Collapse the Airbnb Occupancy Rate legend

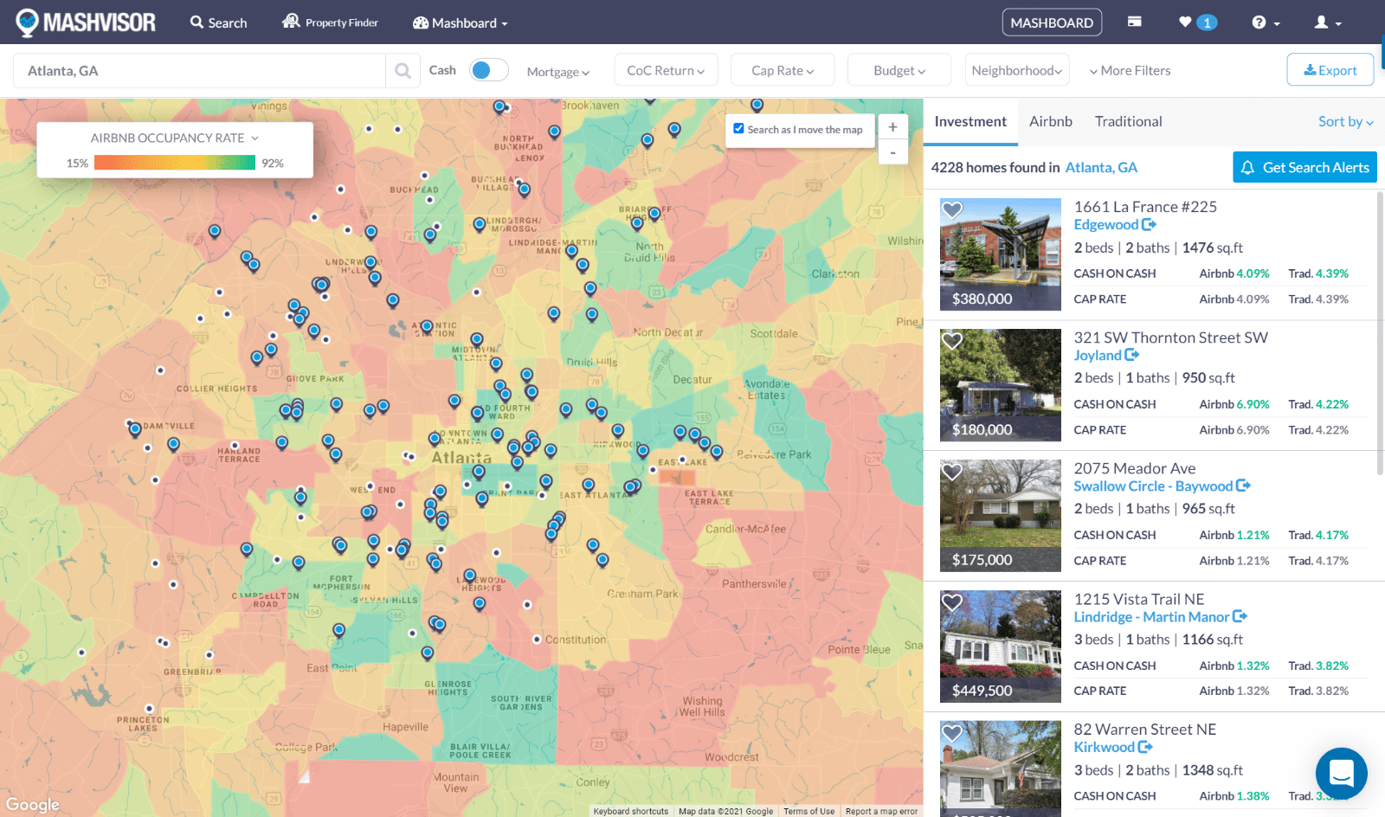(254, 138)
